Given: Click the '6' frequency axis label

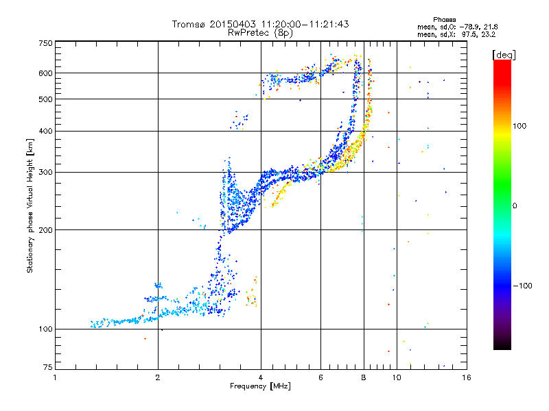Looking at the screenshot, I should [320, 377].
